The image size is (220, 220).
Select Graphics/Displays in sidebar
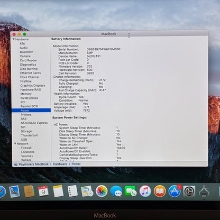pos(33,86)
